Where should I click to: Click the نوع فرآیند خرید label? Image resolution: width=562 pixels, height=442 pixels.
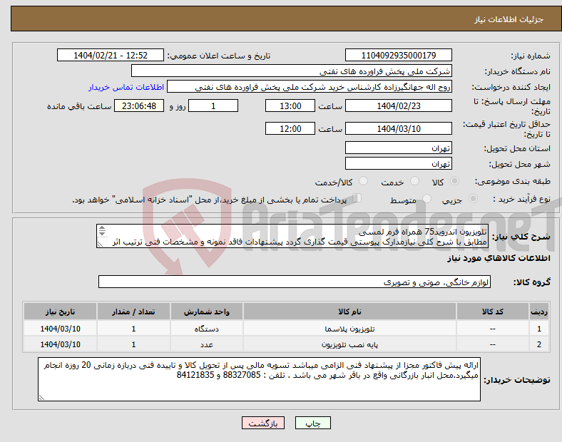click(x=521, y=199)
